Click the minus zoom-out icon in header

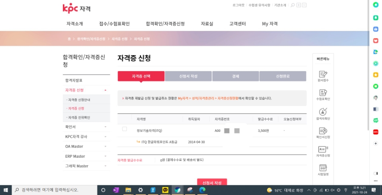(304, 5)
